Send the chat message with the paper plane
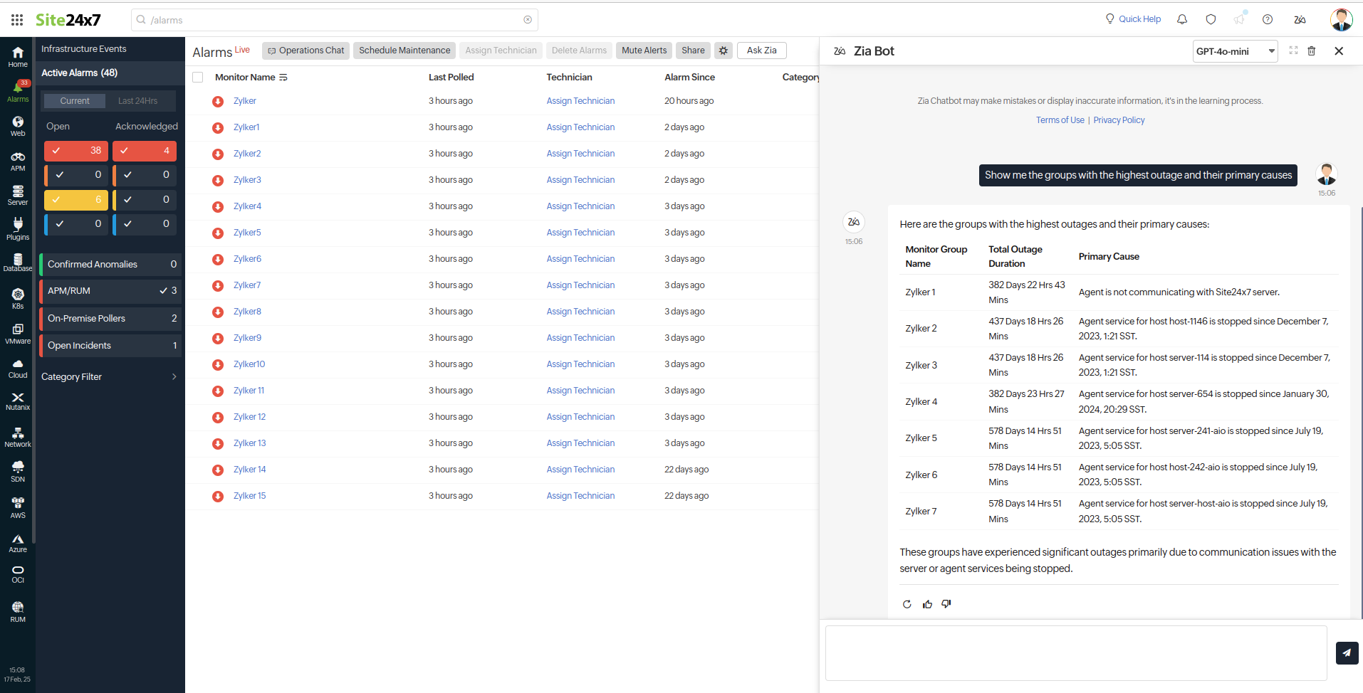 coord(1347,652)
